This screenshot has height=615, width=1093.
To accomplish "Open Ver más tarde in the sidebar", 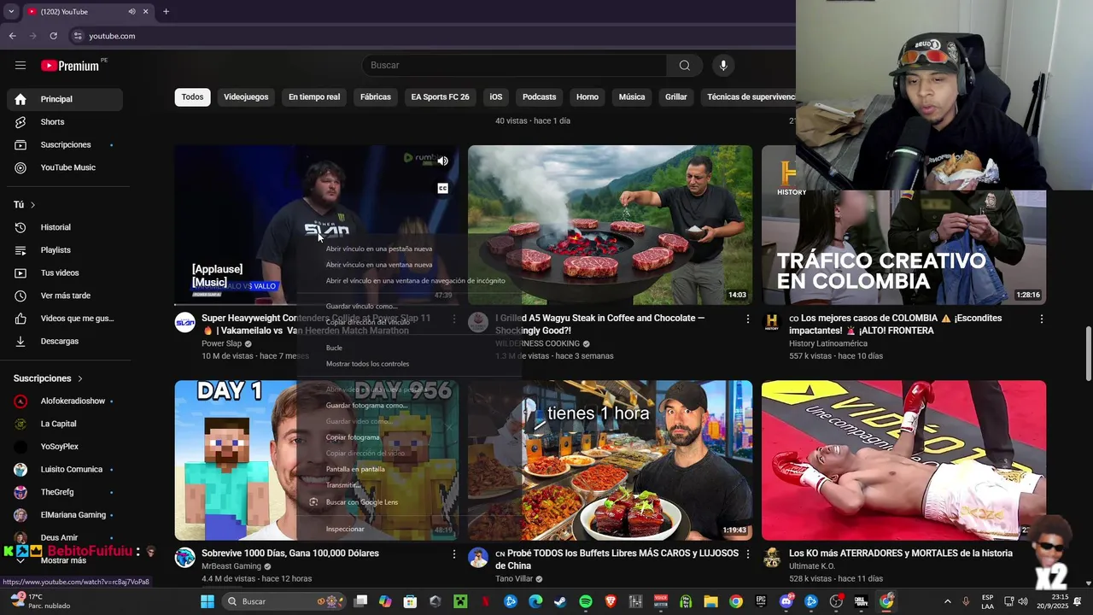I will coord(65,296).
